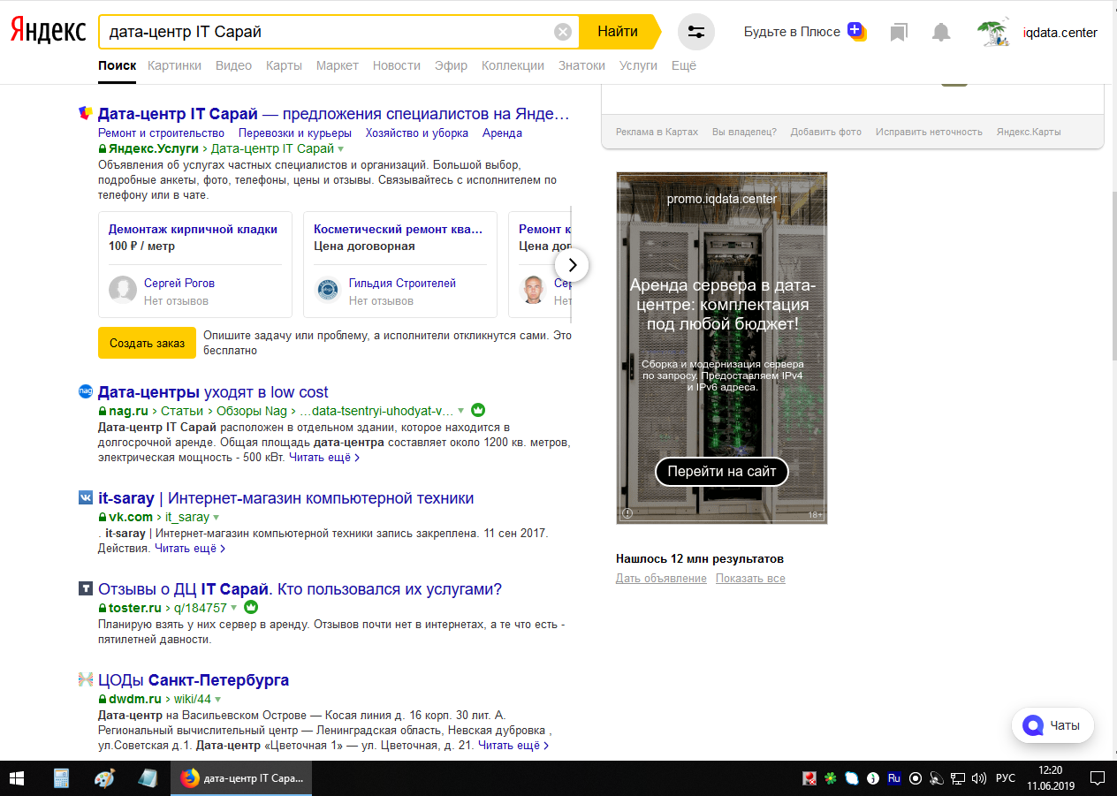Expand Yandex.Uslugi result options arrow
This screenshot has height=796, width=1117.
coord(341,149)
